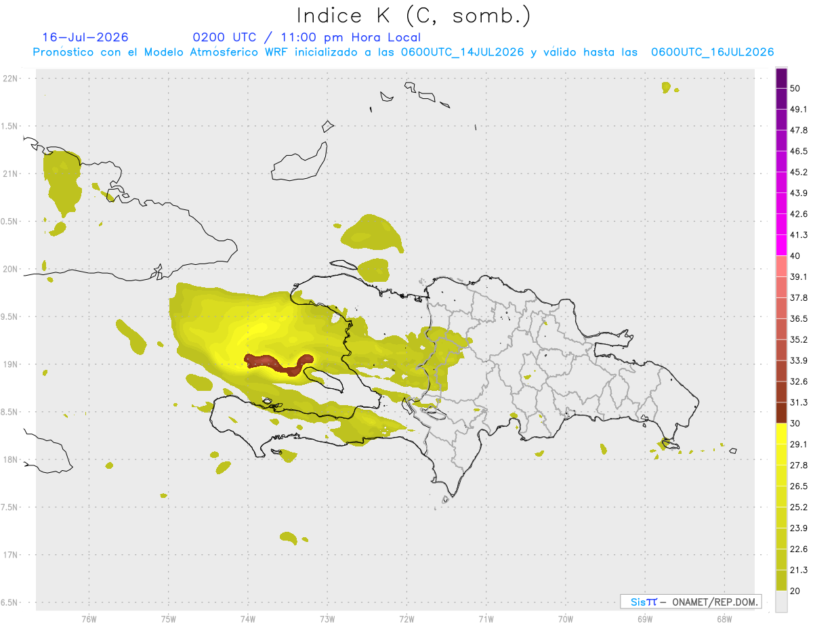Click the brown high K-index contour on the map
Viewport: 813px width, 628px height.
[x=278, y=364]
